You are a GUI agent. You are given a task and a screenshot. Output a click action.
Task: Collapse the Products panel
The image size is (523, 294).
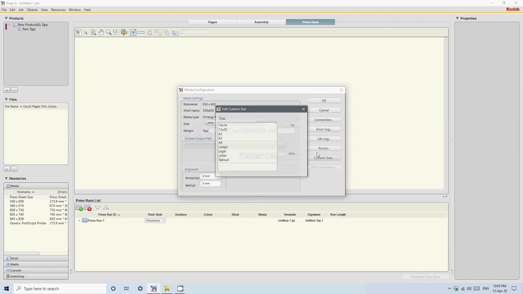(6, 18)
